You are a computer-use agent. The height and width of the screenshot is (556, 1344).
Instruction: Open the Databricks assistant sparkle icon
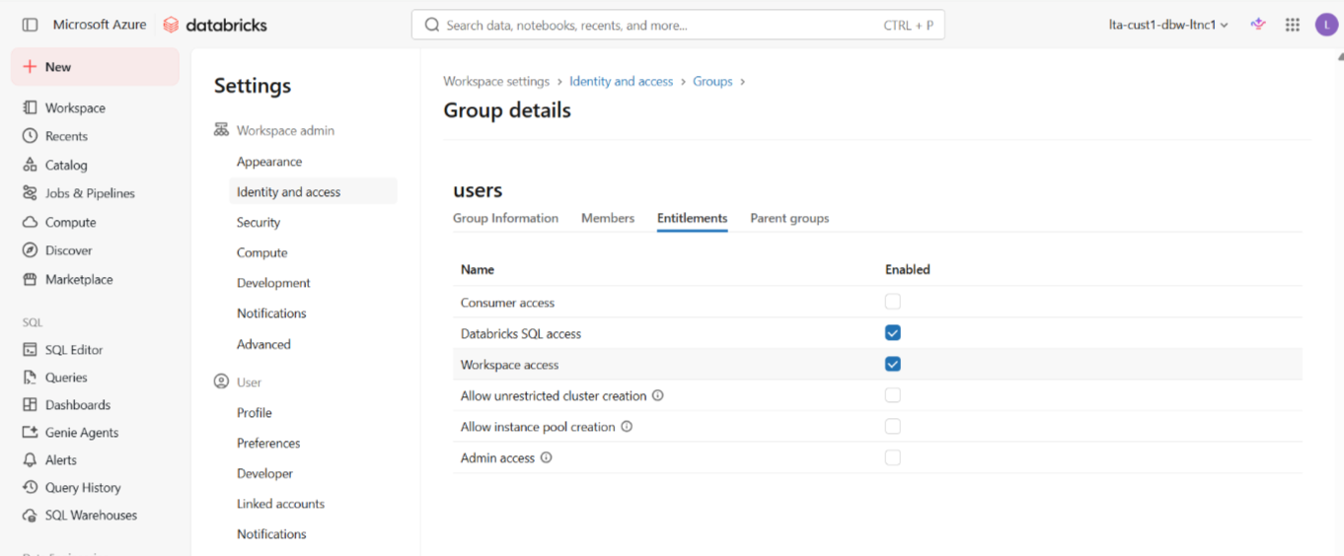1258,25
